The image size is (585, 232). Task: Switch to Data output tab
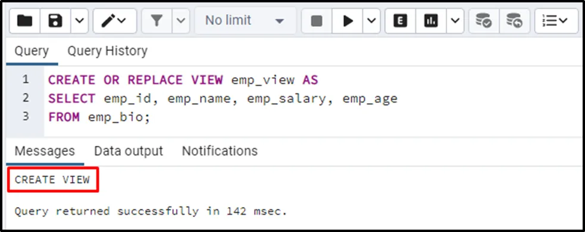coord(129,151)
